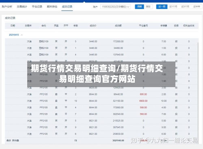Click the total lots value 72
203x149 pixels.
click(76, 140)
